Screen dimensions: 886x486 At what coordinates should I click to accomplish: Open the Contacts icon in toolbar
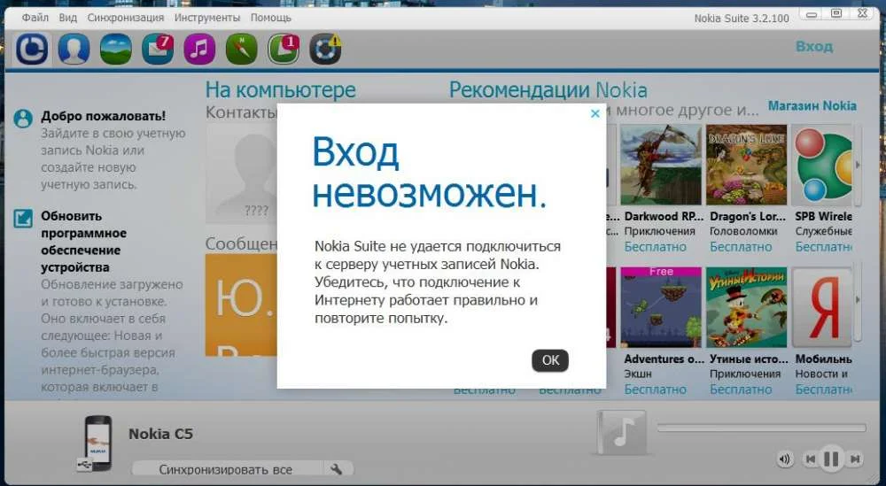point(74,49)
